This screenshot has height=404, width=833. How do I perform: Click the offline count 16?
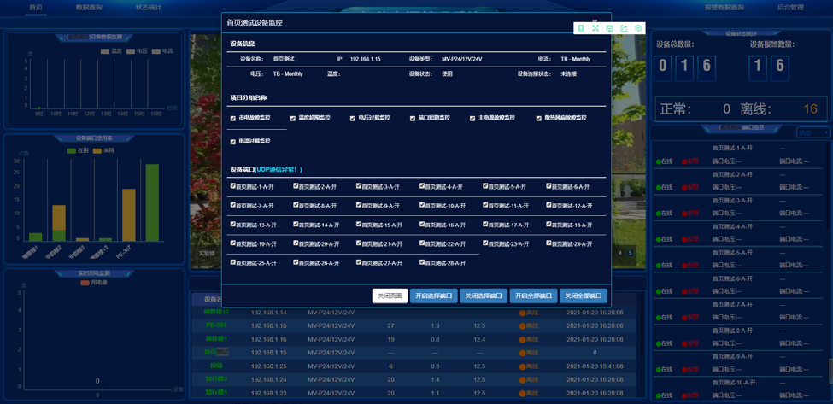(810, 109)
